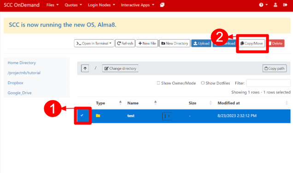Click the log out icon
293x173 pixels.
tap(285, 5)
